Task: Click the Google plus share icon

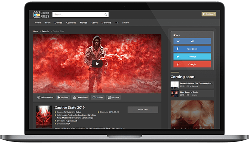Action: tap(178, 64)
